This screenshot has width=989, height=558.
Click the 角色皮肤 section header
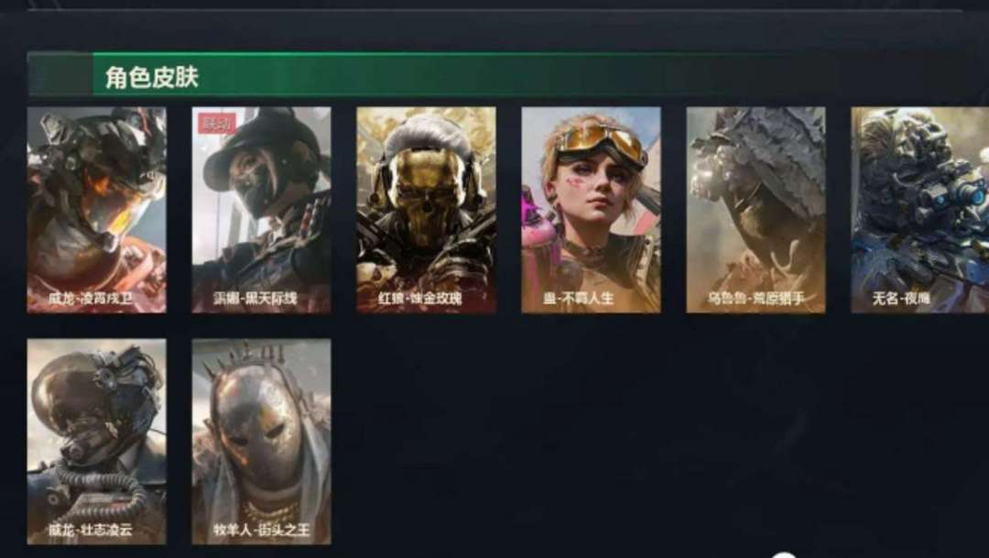pyautogui.click(x=151, y=78)
